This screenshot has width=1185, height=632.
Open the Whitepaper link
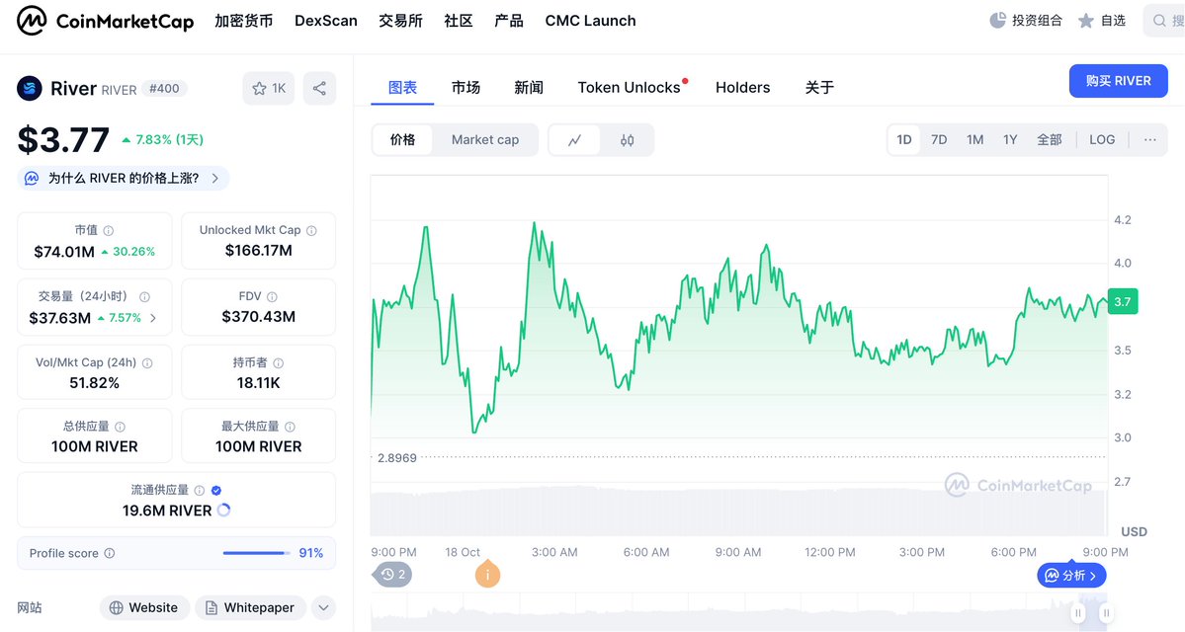[250, 607]
